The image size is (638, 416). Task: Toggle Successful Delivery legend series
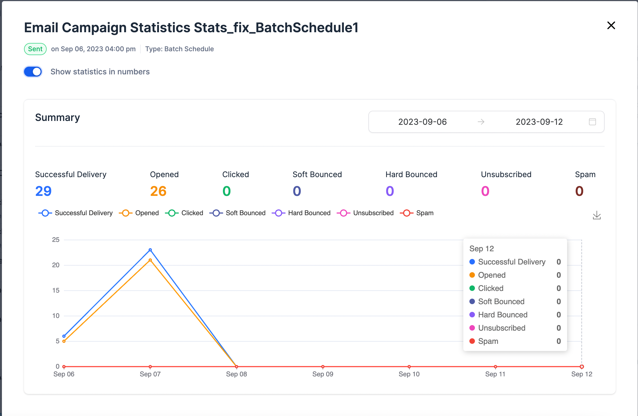click(x=76, y=213)
